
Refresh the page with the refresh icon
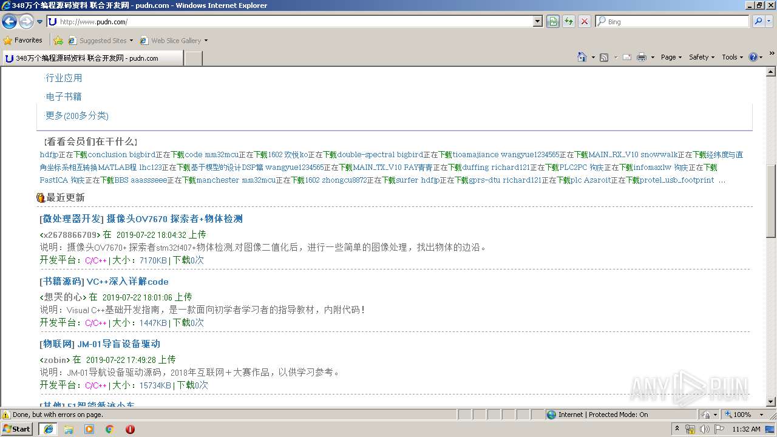[569, 22]
